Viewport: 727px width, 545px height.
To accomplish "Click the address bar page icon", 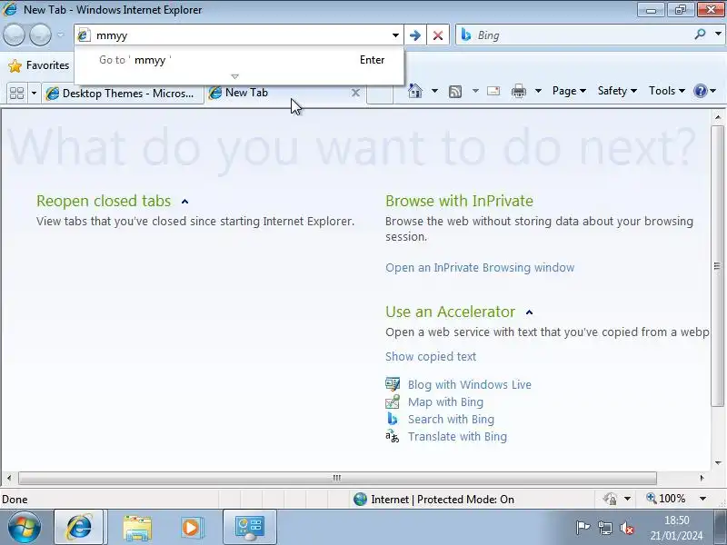I will tap(84, 35).
